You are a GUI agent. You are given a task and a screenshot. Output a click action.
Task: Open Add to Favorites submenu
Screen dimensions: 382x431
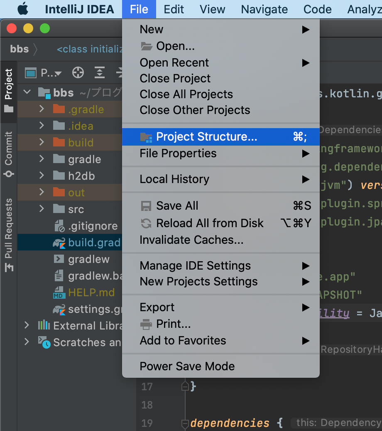tap(221, 341)
